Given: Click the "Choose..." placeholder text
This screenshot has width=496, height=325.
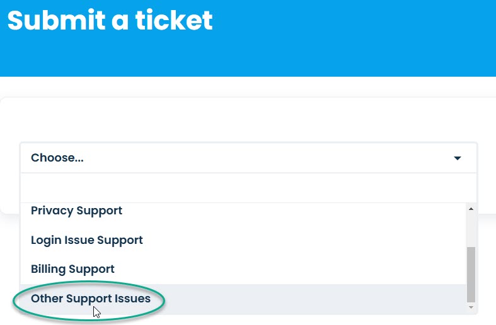Looking at the screenshot, I should [x=57, y=157].
